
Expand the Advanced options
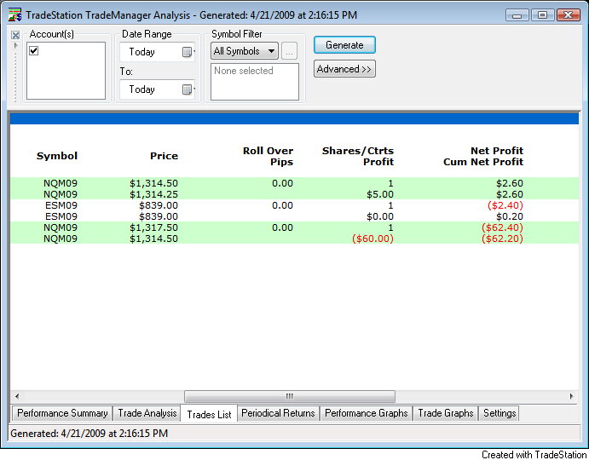pos(344,69)
